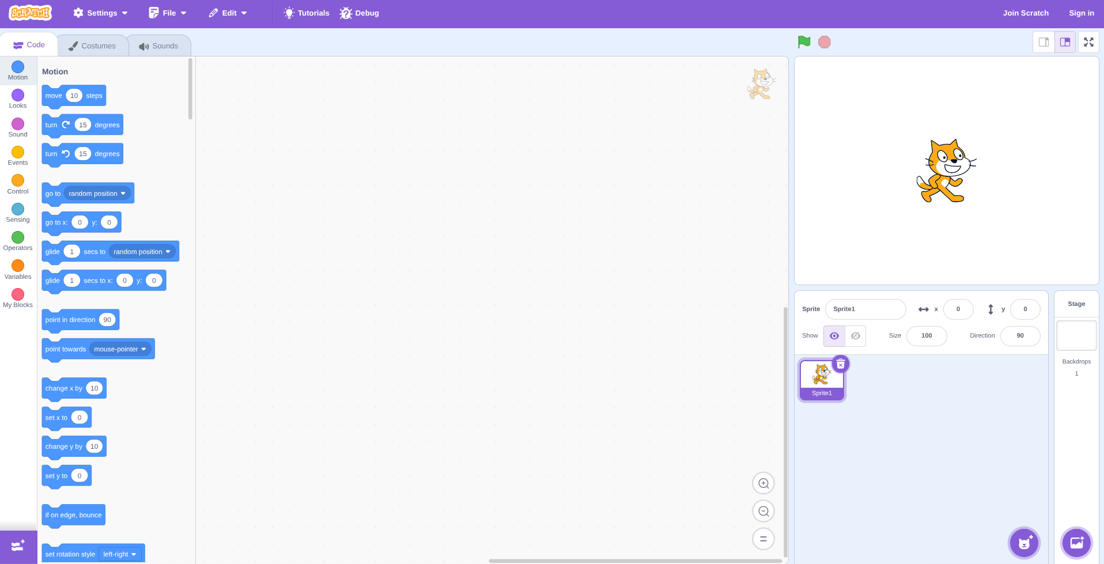Viewport: 1104px width, 564px height.
Task: Choose a new sprite with cat button
Action: (x=1024, y=543)
